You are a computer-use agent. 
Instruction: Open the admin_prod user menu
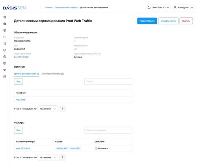183,7
